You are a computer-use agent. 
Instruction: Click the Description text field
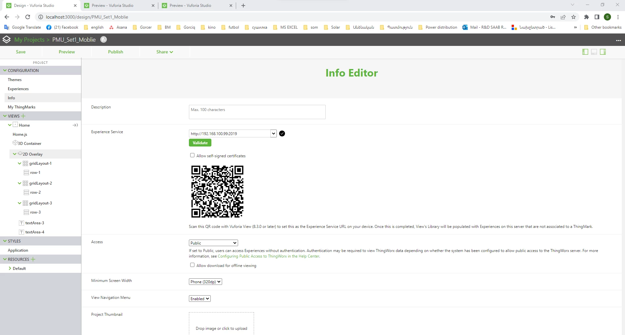257,112
